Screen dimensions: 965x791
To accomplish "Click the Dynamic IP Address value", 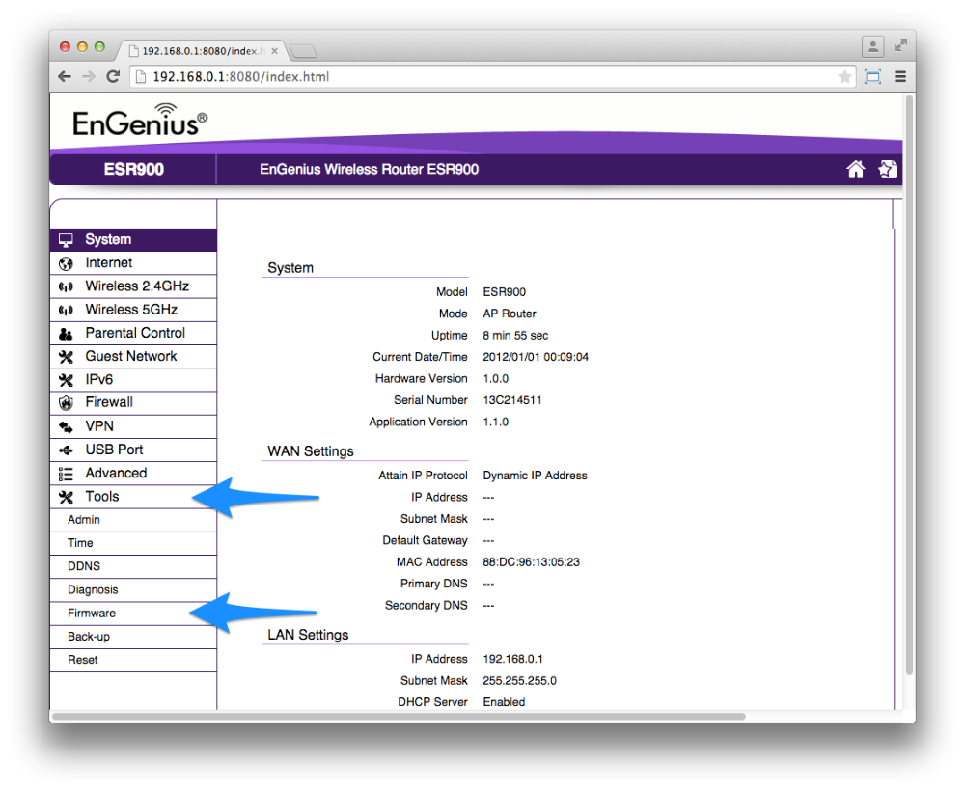I will (535, 476).
